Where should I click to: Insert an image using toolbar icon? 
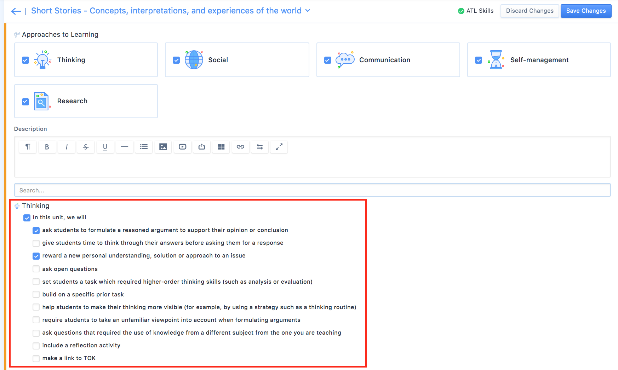(x=163, y=147)
